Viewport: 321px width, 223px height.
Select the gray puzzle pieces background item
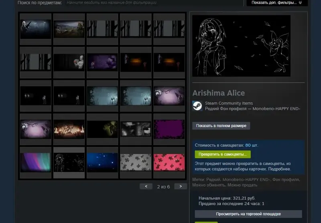(136, 162)
